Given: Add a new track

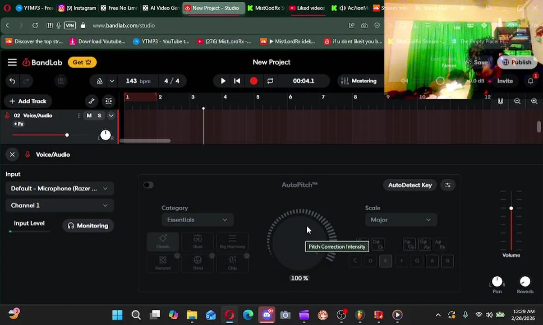Looking at the screenshot, I should (x=28, y=101).
